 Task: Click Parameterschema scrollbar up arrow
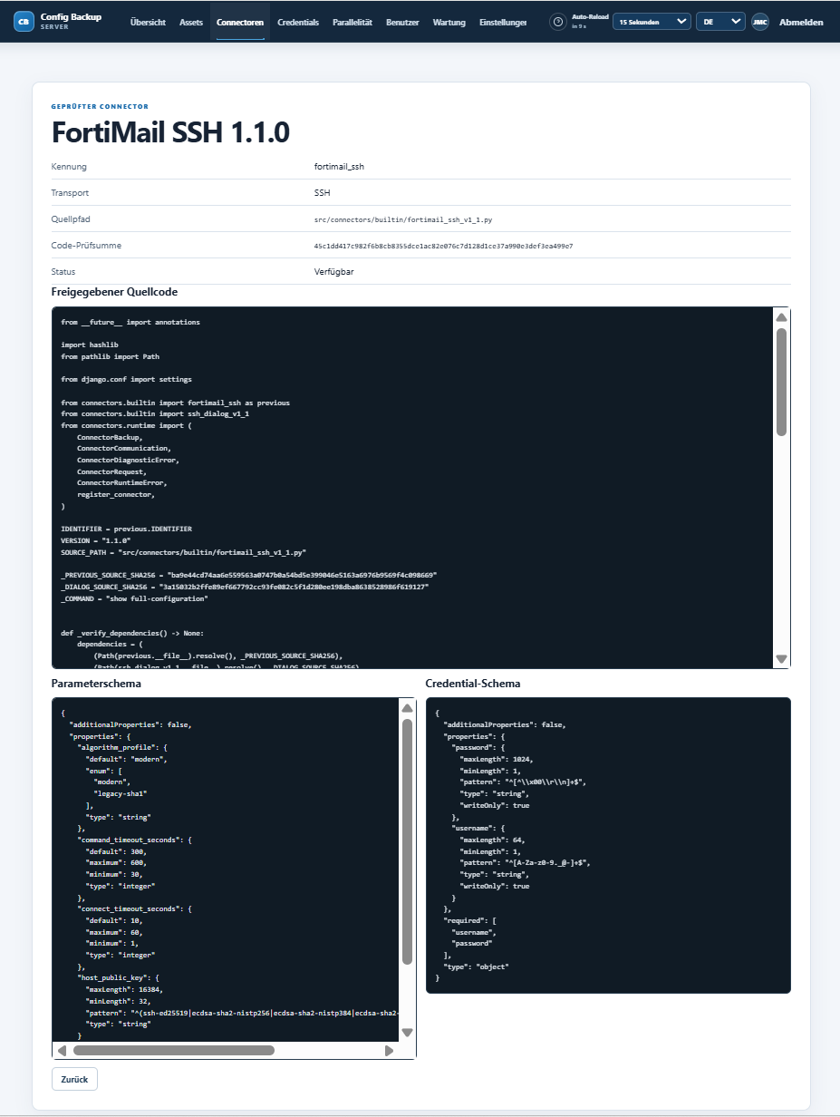407,708
